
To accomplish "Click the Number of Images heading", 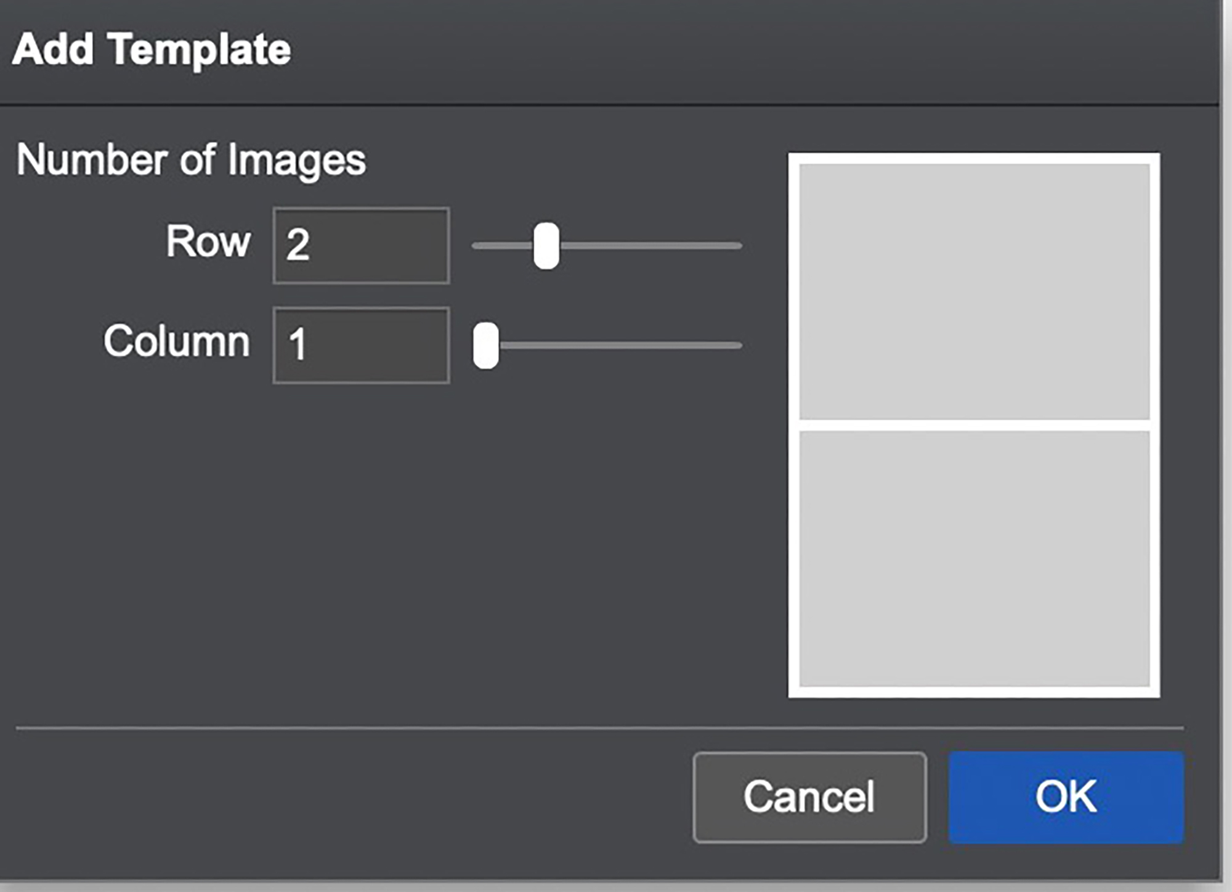I will (x=191, y=160).
